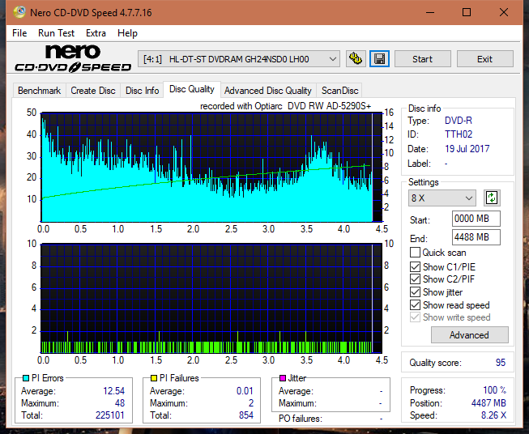Click the grayed Show write speed checkbox
Image resolution: width=529 pixels, height=434 pixels.
[415, 317]
